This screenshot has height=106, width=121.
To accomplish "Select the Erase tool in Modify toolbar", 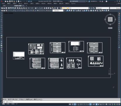I will (119, 14).
